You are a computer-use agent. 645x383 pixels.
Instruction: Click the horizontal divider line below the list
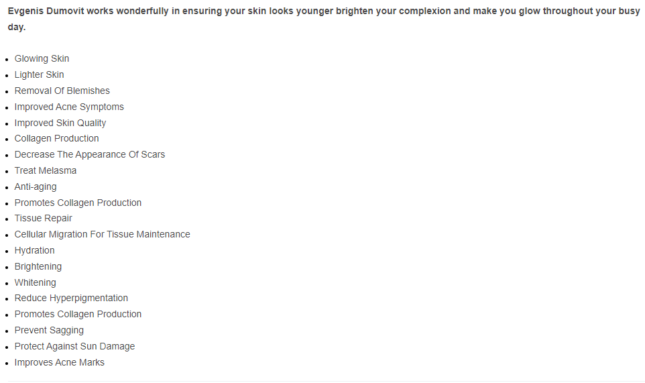coord(322,380)
